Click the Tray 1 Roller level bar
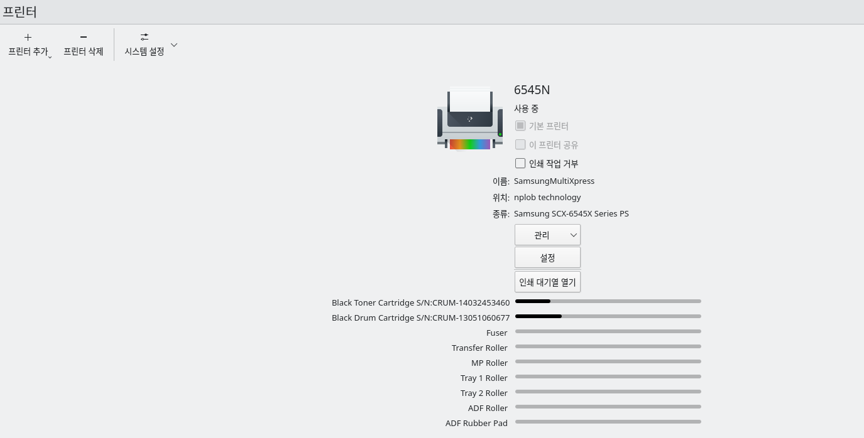 point(608,377)
